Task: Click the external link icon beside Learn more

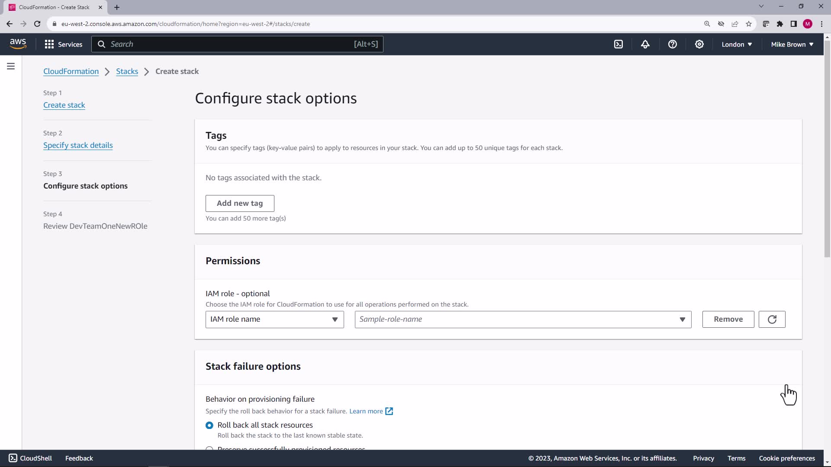Action: (389, 411)
